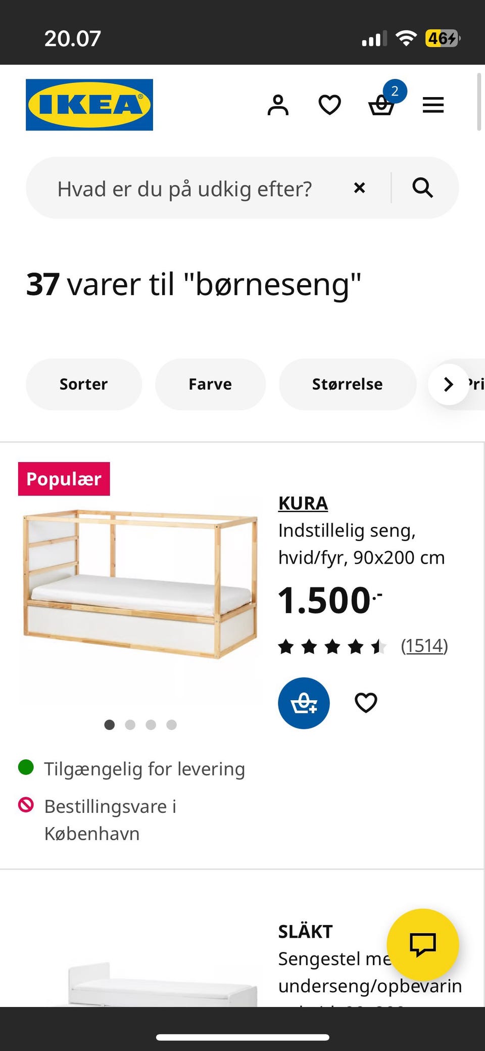This screenshot has width=485, height=1051.
Task: Click the magnifying glass search icon
Action: (x=422, y=188)
